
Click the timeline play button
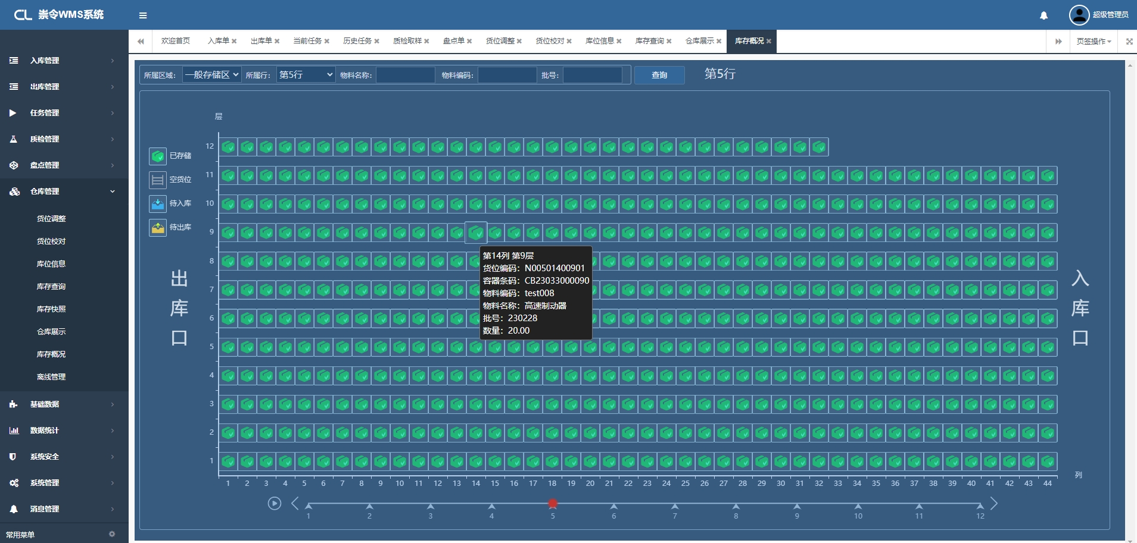pyautogui.click(x=274, y=504)
